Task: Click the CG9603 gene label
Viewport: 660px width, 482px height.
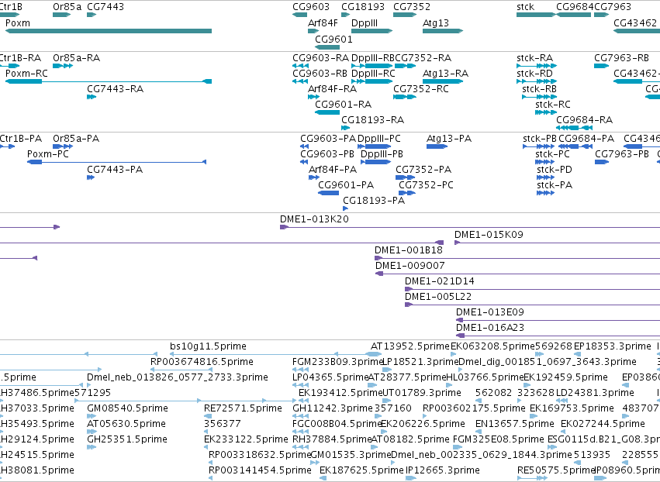Action: click(x=311, y=7)
